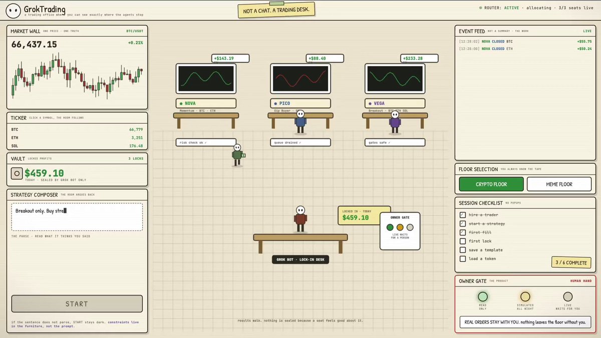
Task: Toggle the "hire a trader" checkbox
Action: 463,214
